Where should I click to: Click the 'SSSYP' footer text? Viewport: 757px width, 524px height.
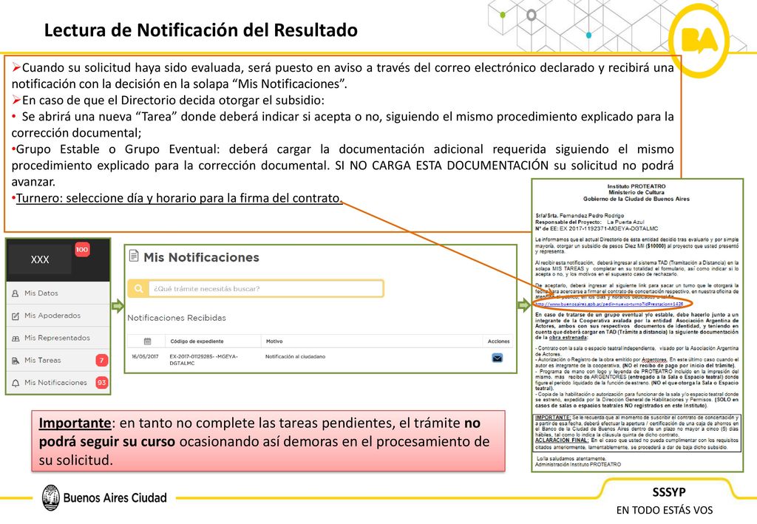[668, 492]
